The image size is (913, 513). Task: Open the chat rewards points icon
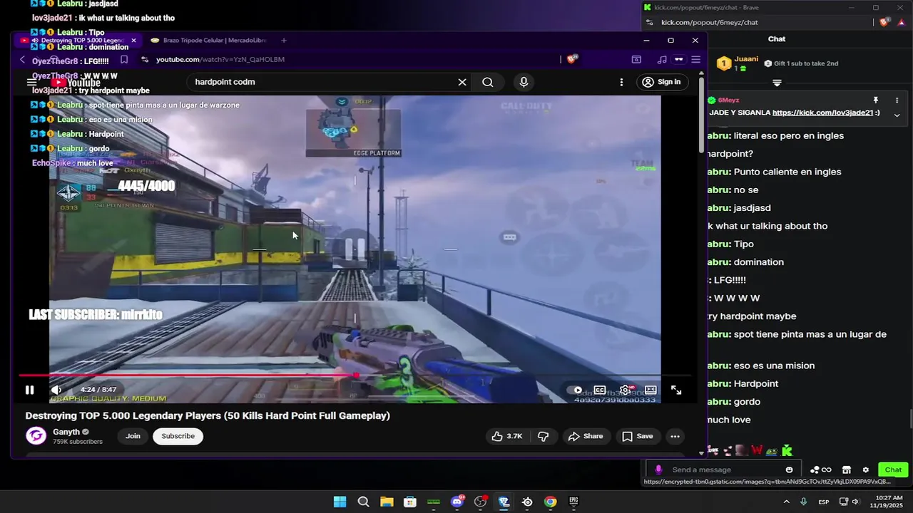click(820, 470)
